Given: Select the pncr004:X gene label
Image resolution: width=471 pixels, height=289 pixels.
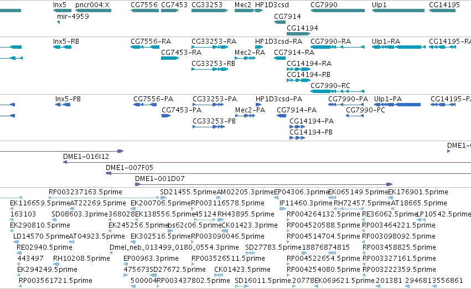Looking at the screenshot, I should [92, 5].
